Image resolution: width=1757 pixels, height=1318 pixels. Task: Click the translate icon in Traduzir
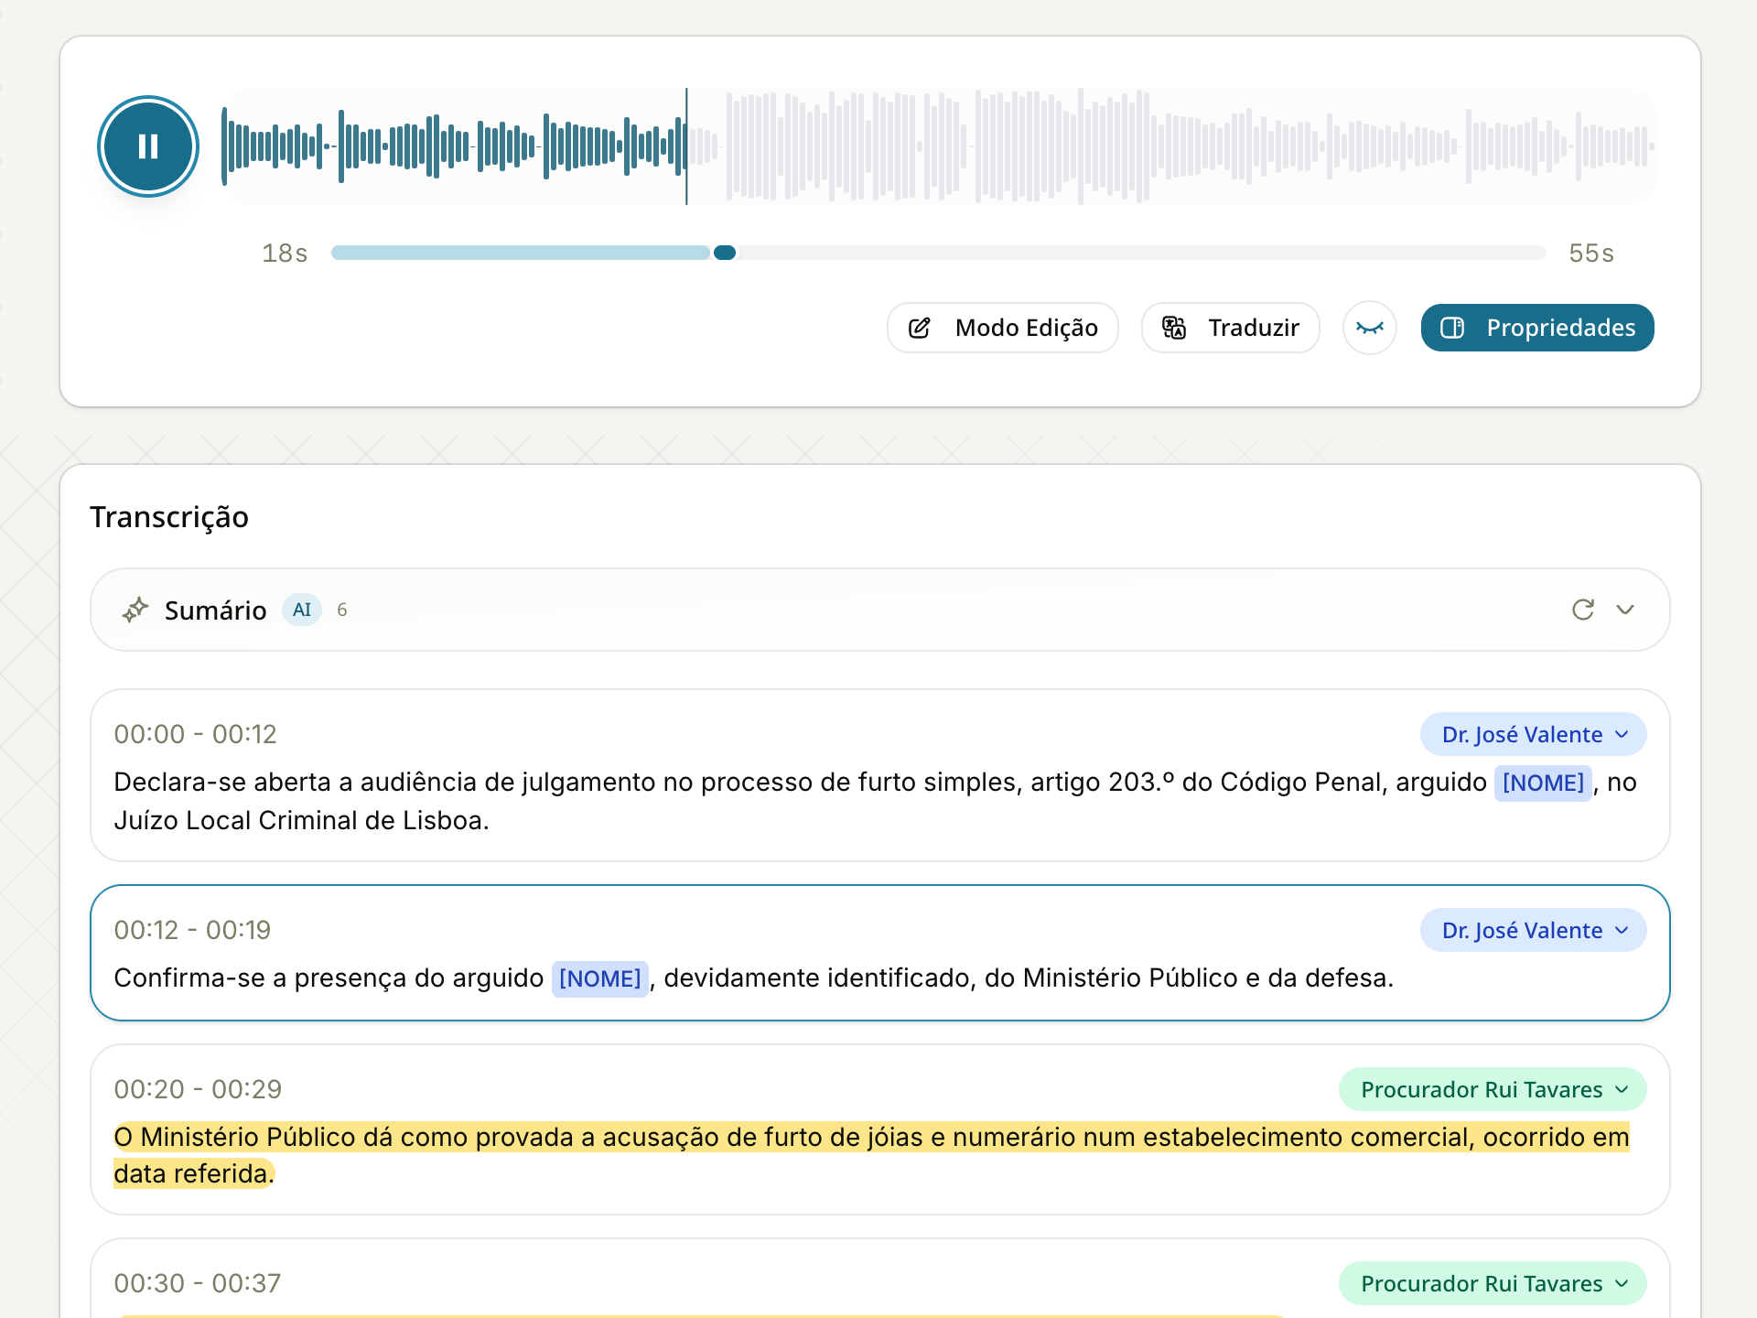1174,328
